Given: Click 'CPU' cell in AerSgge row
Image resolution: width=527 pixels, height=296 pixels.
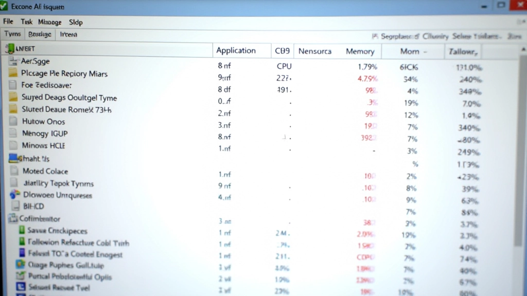Looking at the screenshot, I should click(284, 66).
